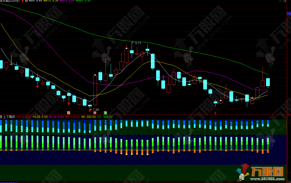
Task: Click the green MA60 8.90 label
Action: click(x=83, y=1)
